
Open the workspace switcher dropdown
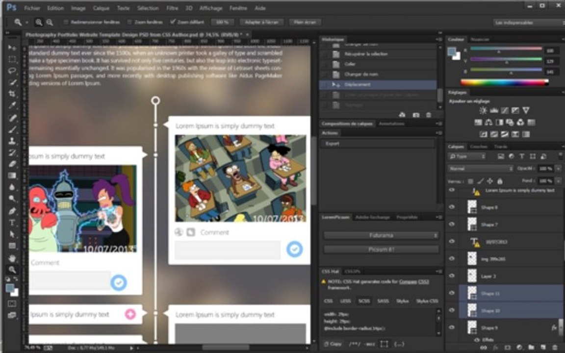click(529, 23)
